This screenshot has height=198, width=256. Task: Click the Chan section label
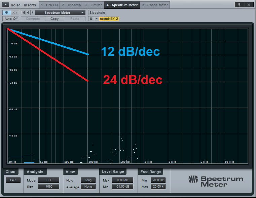pyautogui.click(x=10, y=171)
